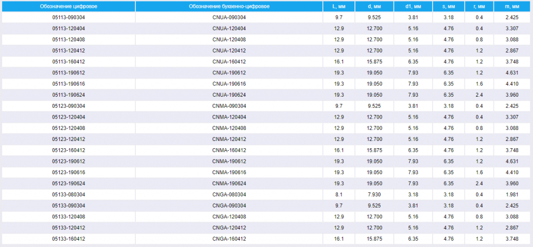Click 15.875 in the CNUA-160412 row
Screen dimensions: 533x247
(x=375, y=61)
